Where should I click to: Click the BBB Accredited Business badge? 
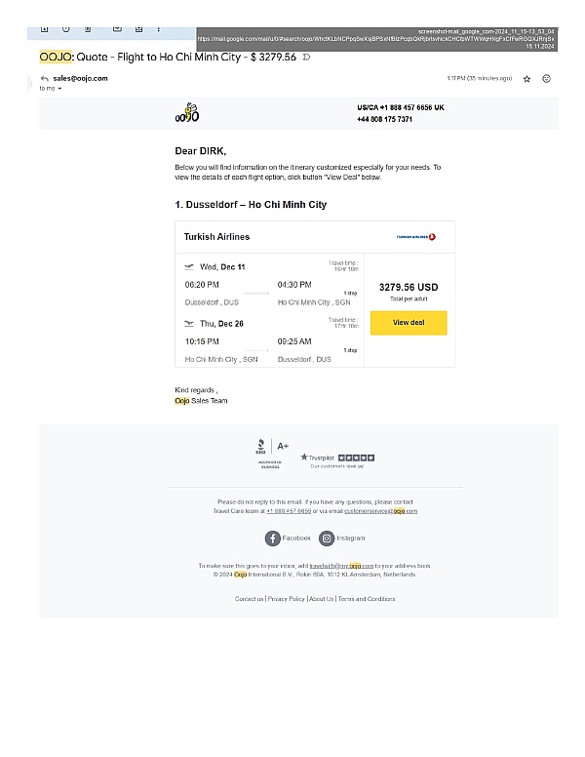[260, 453]
